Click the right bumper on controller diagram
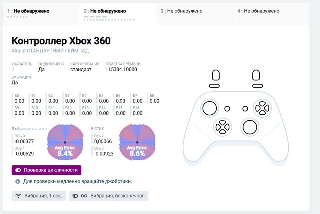 [258, 86]
